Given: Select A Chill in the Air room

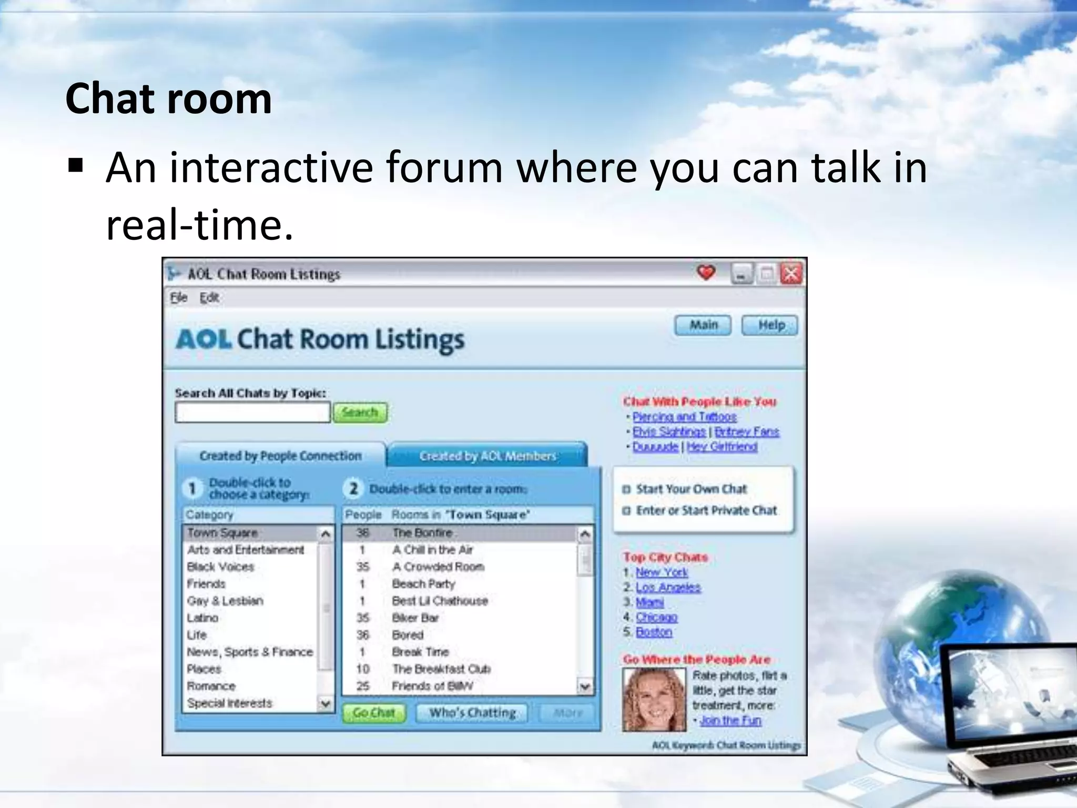Looking at the screenshot, I should click(460, 550).
